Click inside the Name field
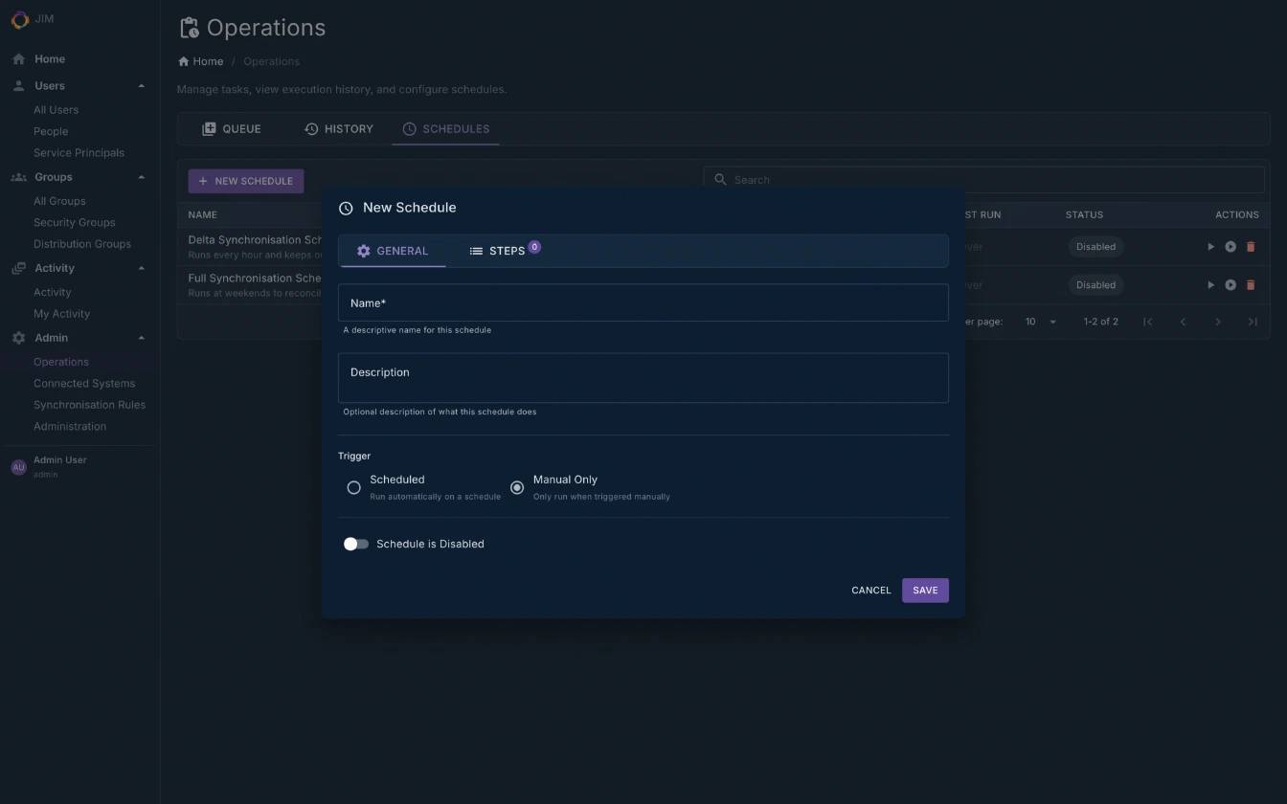1287x804 pixels. (x=643, y=302)
